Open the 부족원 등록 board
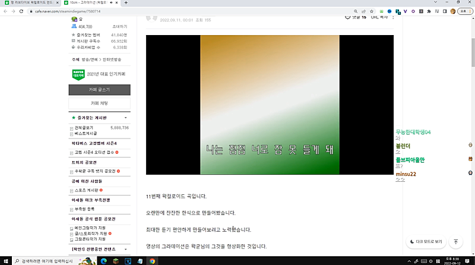The height and width of the screenshot is (265, 475). [x=84, y=209]
